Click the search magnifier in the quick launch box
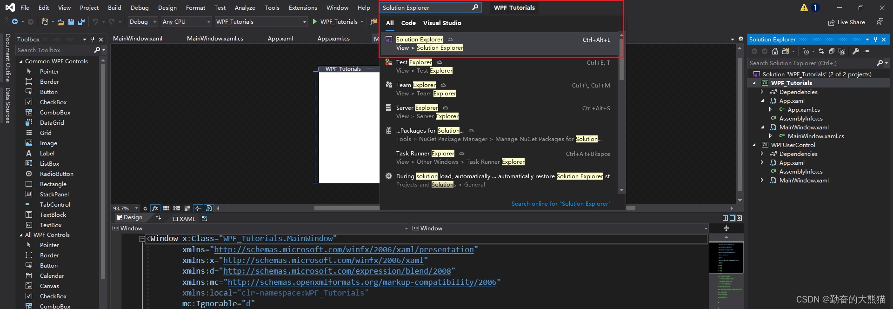This screenshot has height=309, width=893. 475,7
